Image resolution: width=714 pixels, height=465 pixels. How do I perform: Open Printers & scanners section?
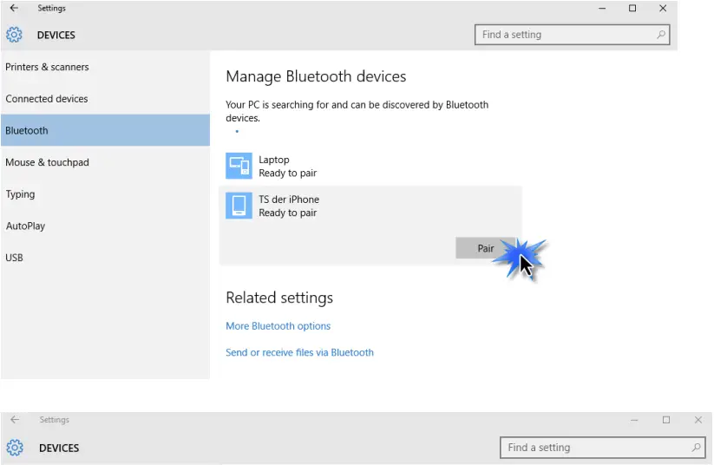(105, 67)
